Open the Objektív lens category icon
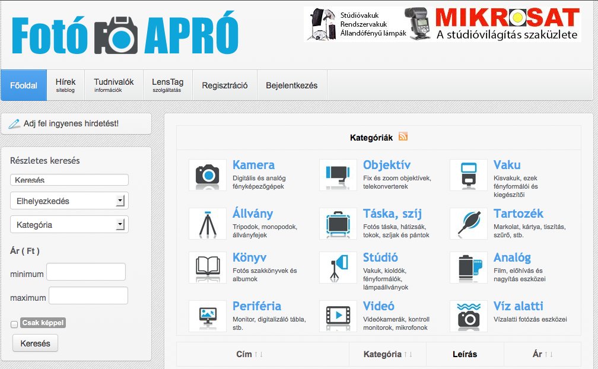 [338, 175]
